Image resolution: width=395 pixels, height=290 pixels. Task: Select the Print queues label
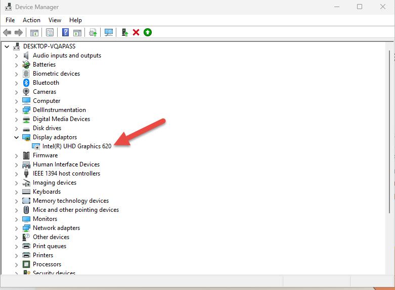[x=50, y=246]
